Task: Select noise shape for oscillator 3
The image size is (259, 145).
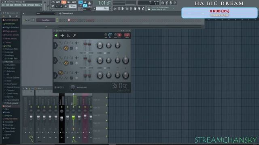Action: (x=71, y=78)
